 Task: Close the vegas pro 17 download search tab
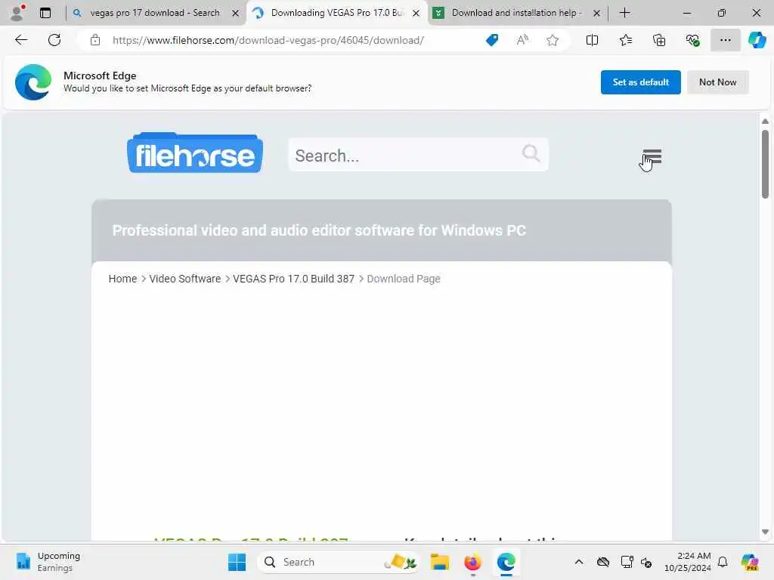tap(236, 14)
